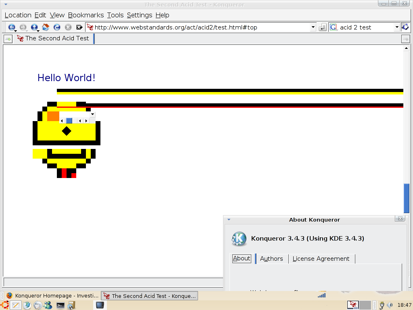Click the left scroll arrow inside the smiley
Screen dimensions: 413x310
point(62,121)
